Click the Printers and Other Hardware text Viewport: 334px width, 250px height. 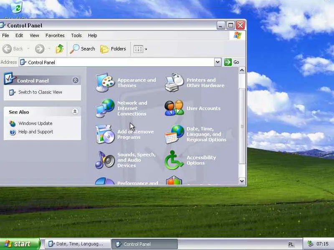click(x=205, y=82)
